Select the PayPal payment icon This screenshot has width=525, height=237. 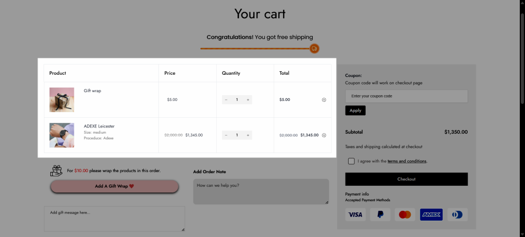pos(380,214)
